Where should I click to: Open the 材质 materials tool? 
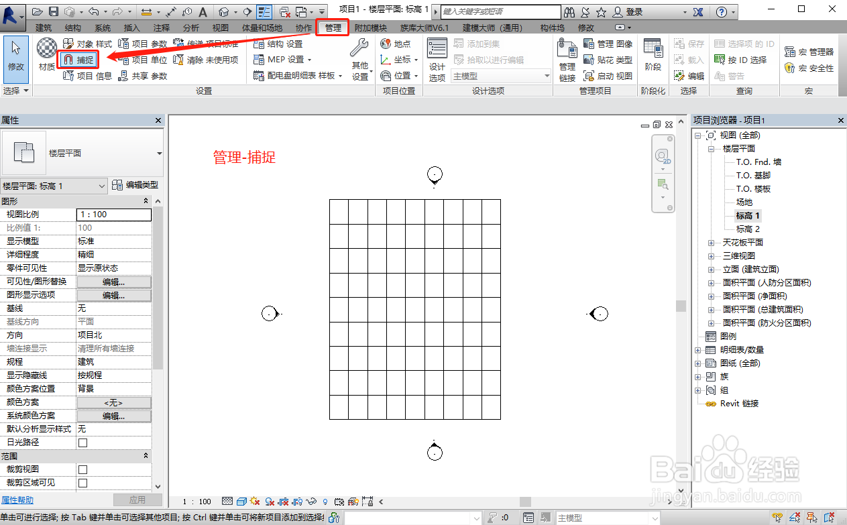(47, 54)
